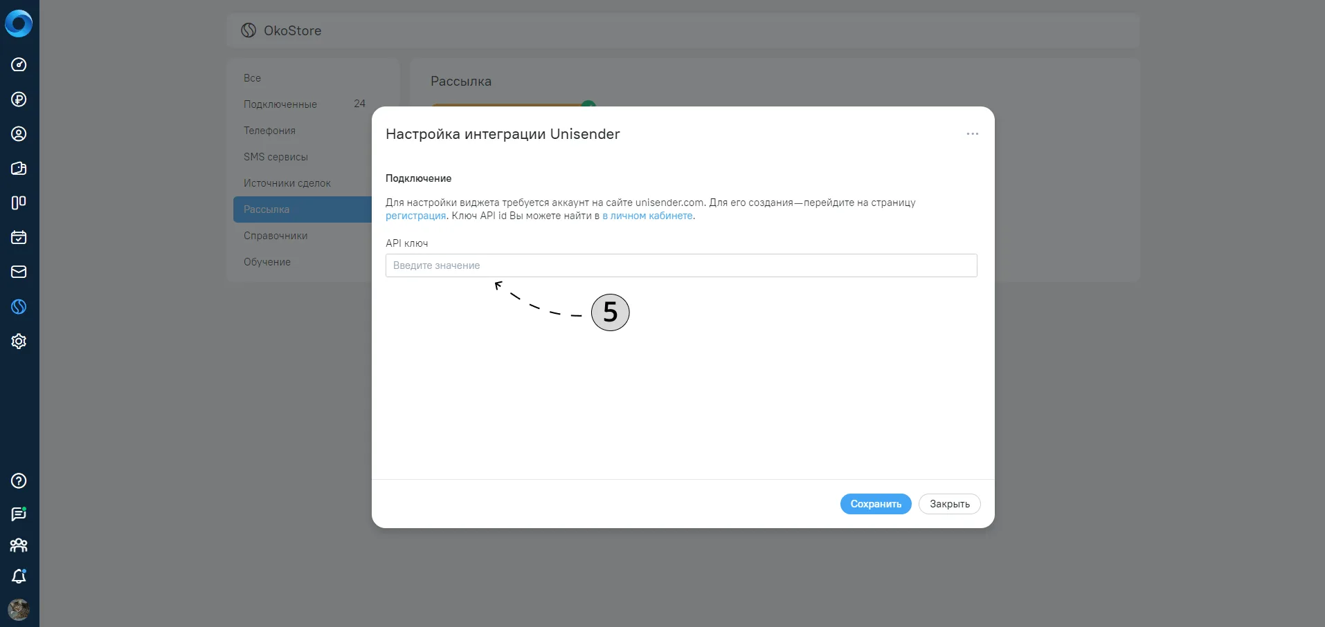This screenshot has width=1325, height=627.
Task: Open the team users icon in sidebar
Action: tap(19, 545)
